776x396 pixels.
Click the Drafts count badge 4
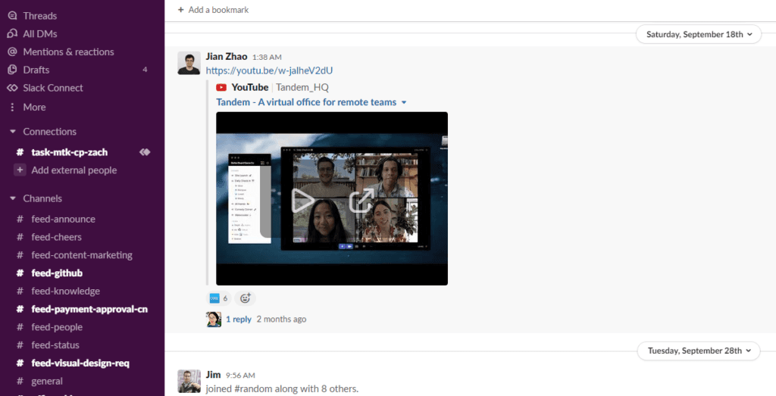pyautogui.click(x=145, y=70)
